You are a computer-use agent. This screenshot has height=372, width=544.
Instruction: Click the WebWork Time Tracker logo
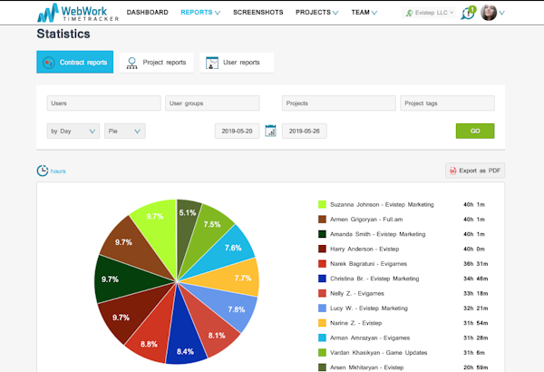click(78, 13)
